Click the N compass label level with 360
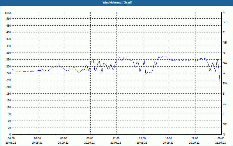The width and height of the screenshot is (233, 146). tap(224, 53)
